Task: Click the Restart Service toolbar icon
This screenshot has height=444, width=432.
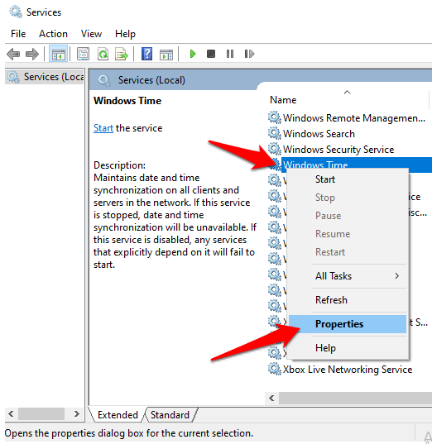Action: point(249,54)
